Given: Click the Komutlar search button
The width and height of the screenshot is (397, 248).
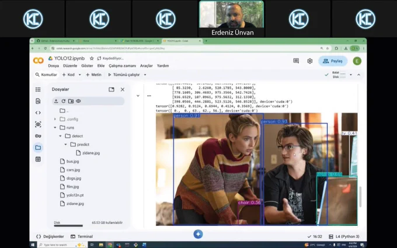Looking at the screenshot, I should [x=46, y=75].
